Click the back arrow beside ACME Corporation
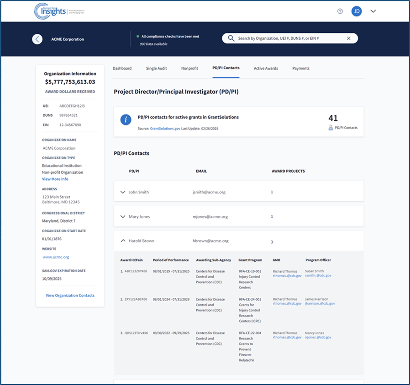Screen dimensions: 410x385 click(37, 39)
